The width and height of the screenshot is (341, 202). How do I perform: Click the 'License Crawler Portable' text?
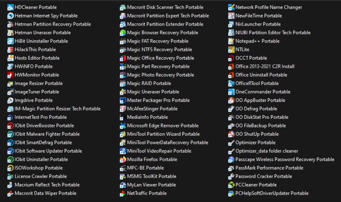pyautogui.click(x=40, y=176)
